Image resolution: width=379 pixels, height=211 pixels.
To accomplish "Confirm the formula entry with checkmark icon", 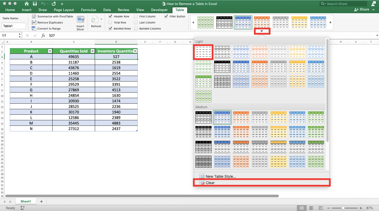I will 35,35.
